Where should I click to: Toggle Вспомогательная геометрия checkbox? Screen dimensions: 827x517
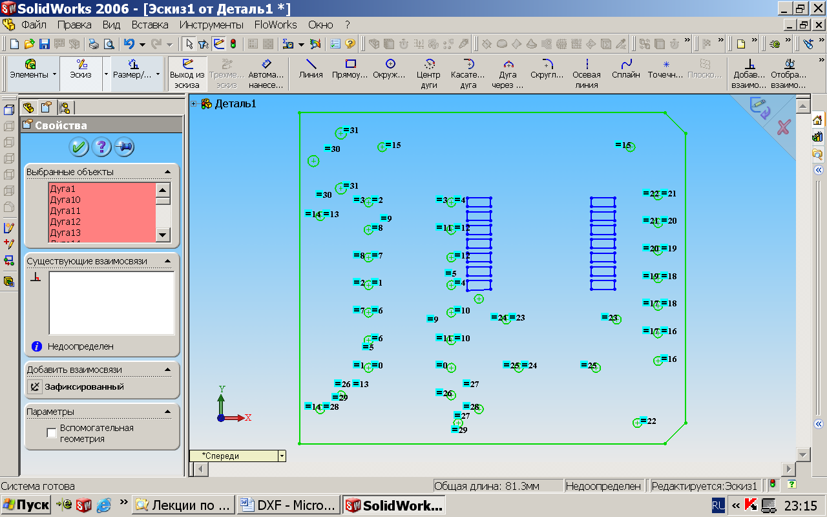pos(52,433)
